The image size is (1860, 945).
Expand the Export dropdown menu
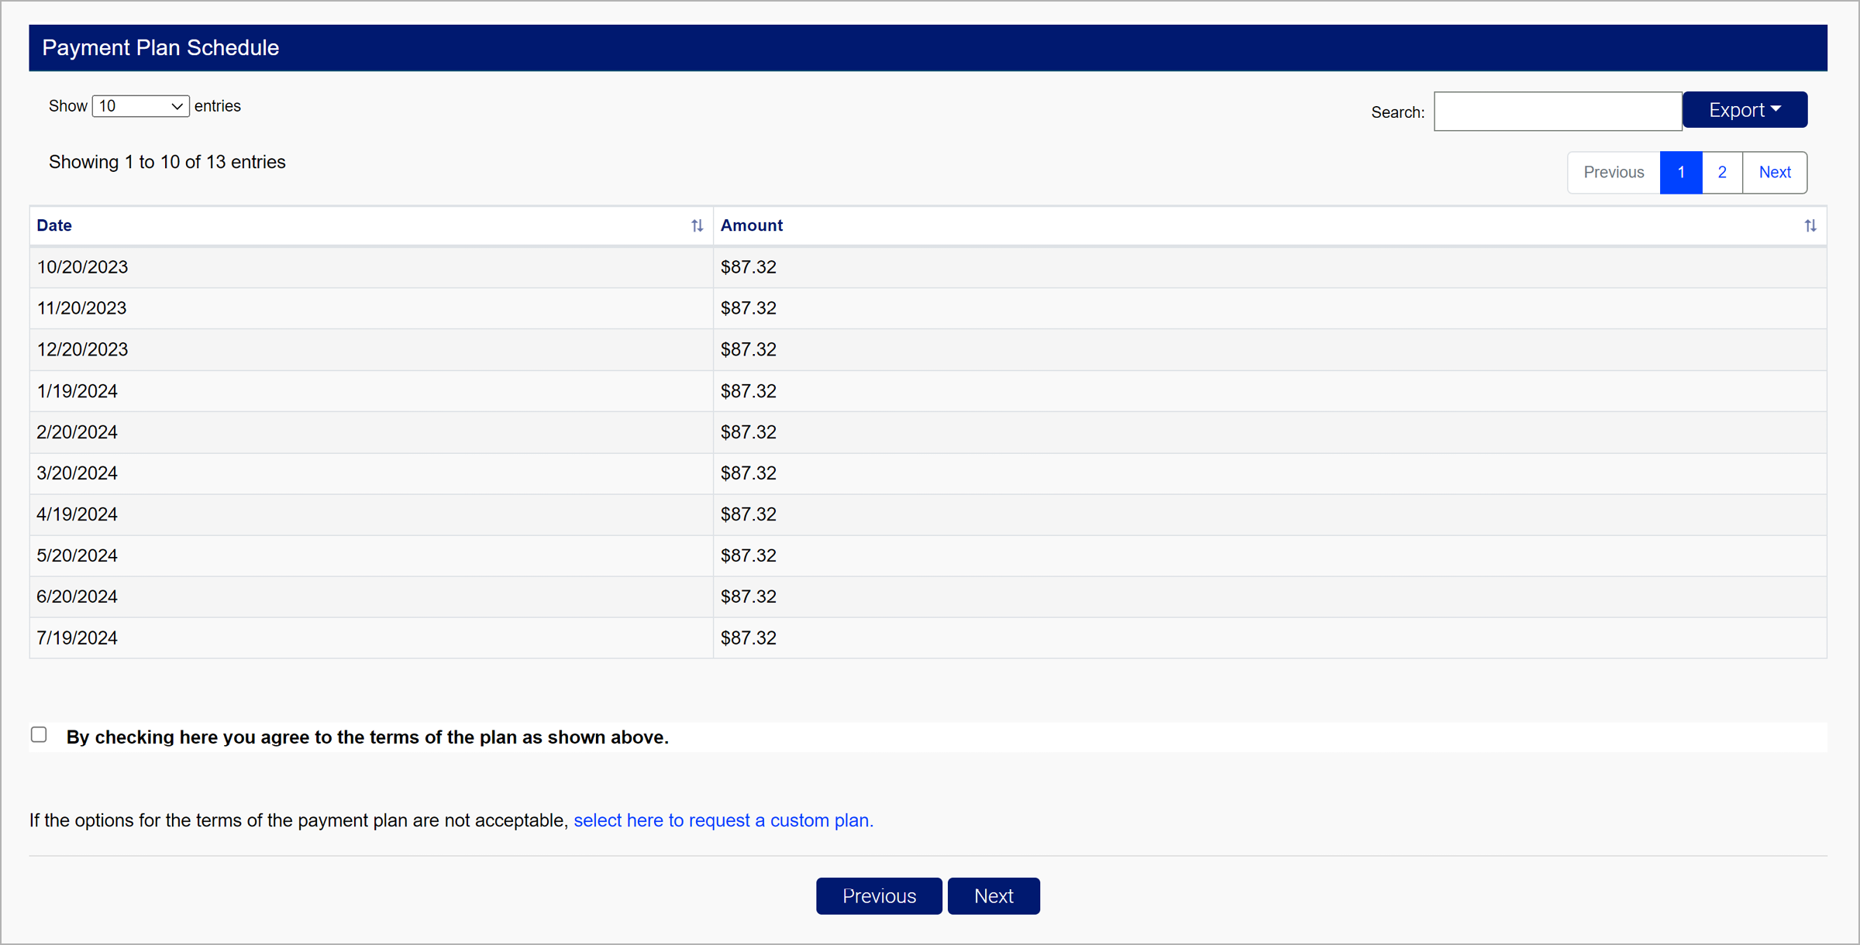pos(1744,110)
